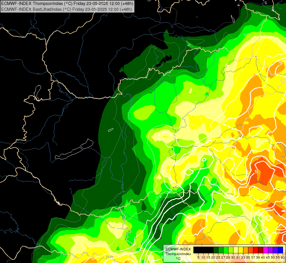
Task: Click legend tick value 55
Action: point(278,257)
